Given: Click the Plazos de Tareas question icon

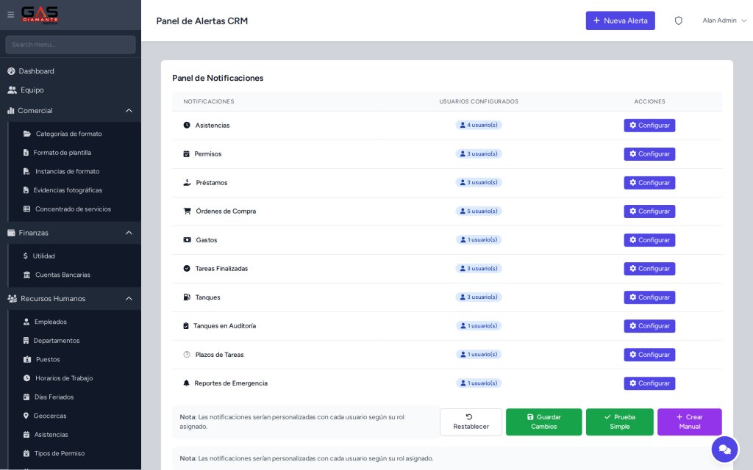Looking at the screenshot, I should tap(187, 355).
